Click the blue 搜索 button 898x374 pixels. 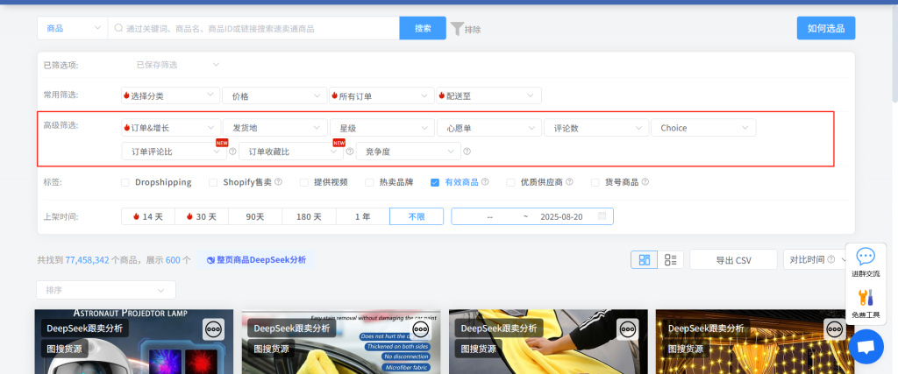(x=423, y=28)
